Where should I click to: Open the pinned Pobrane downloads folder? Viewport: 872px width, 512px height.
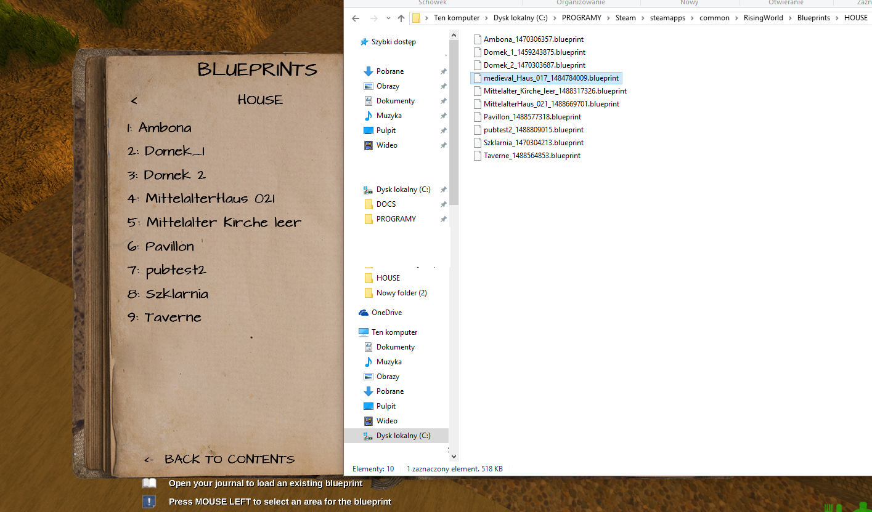point(389,71)
